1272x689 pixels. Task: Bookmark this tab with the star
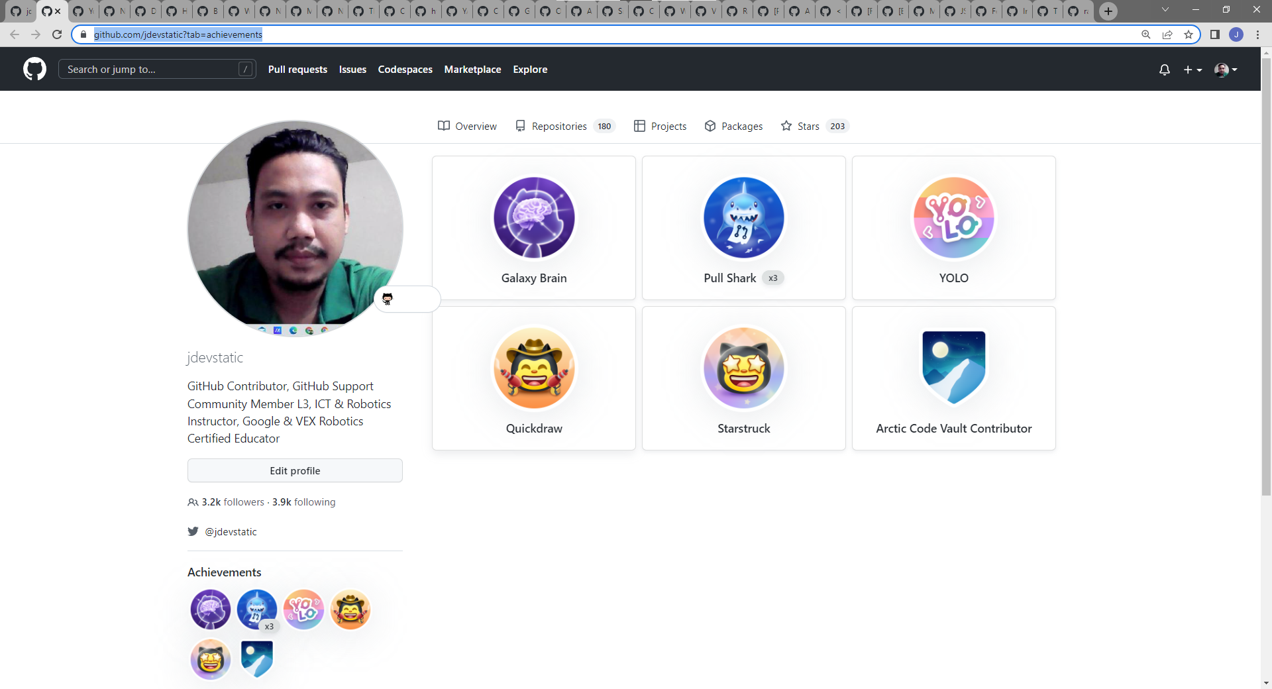[x=1189, y=34]
